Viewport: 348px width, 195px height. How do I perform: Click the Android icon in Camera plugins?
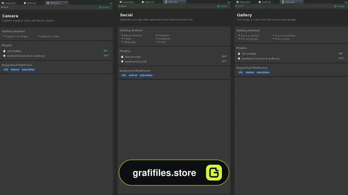tap(4, 56)
